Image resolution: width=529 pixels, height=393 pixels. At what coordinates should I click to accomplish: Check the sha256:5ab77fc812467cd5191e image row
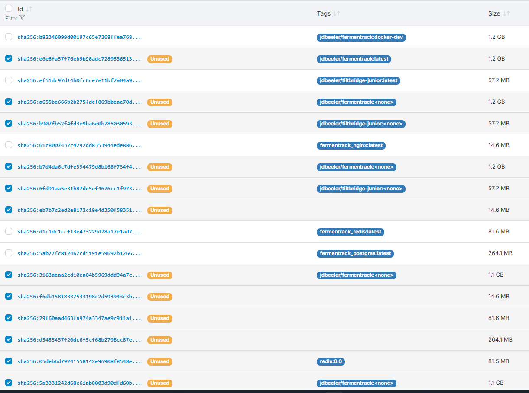(9, 253)
